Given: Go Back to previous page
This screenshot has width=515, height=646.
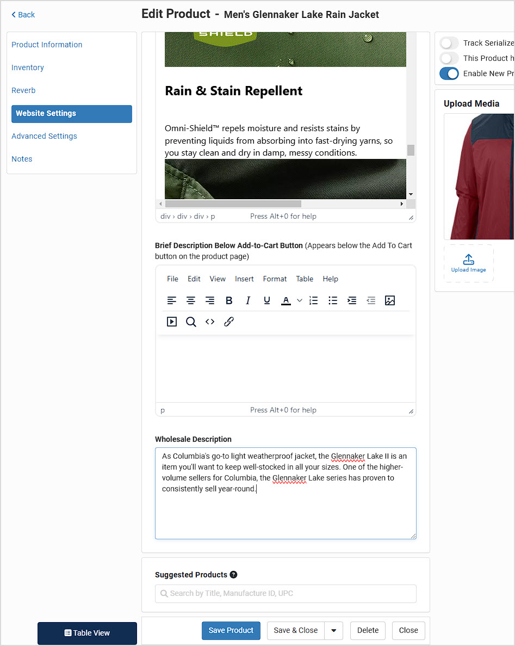Looking at the screenshot, I should coord(23,15).
